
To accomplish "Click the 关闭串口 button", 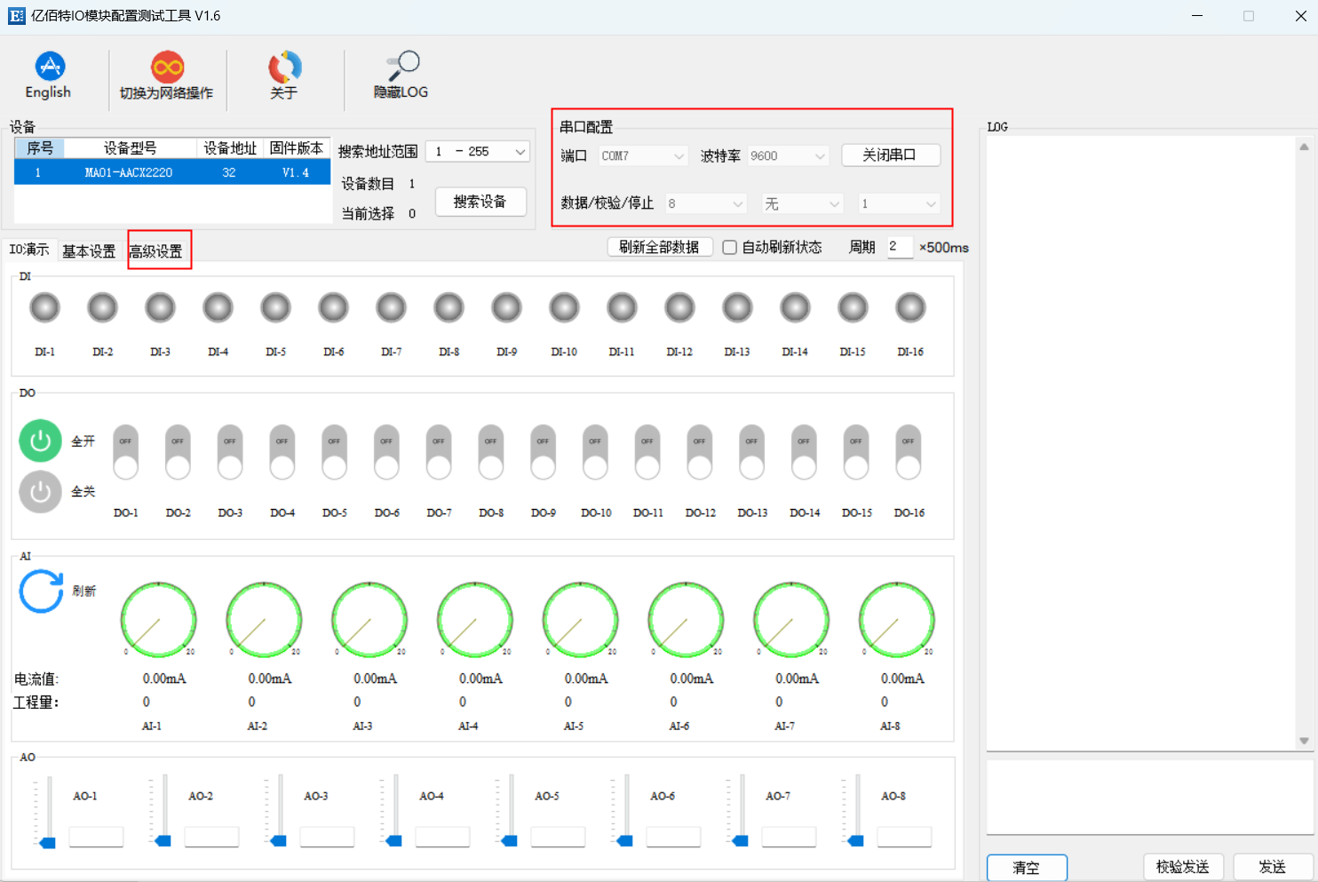I will click(891, 155).
